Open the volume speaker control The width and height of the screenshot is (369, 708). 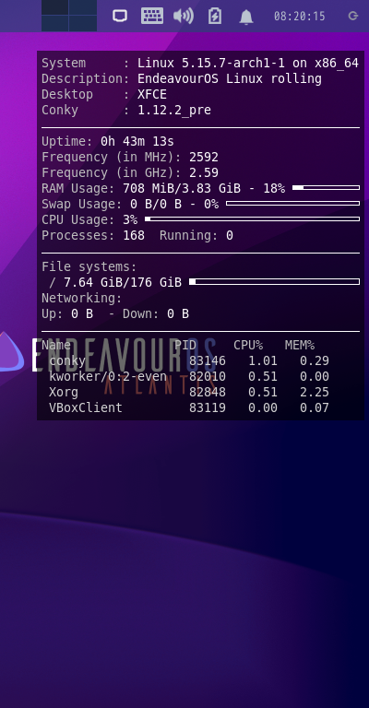click(184, 17)
